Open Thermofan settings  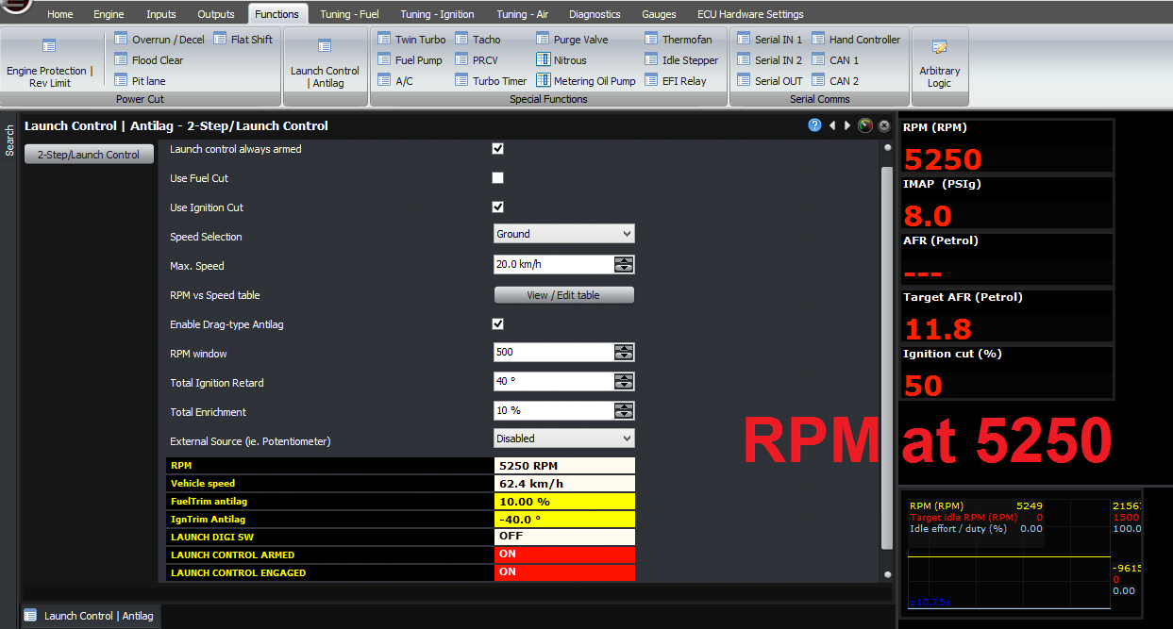pyautogui.click(x=679, y=40)
